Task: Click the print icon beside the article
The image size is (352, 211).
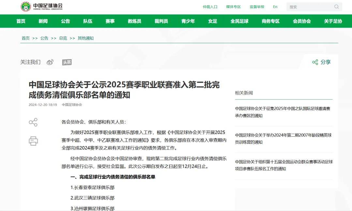Action: (x=33, y=141)
